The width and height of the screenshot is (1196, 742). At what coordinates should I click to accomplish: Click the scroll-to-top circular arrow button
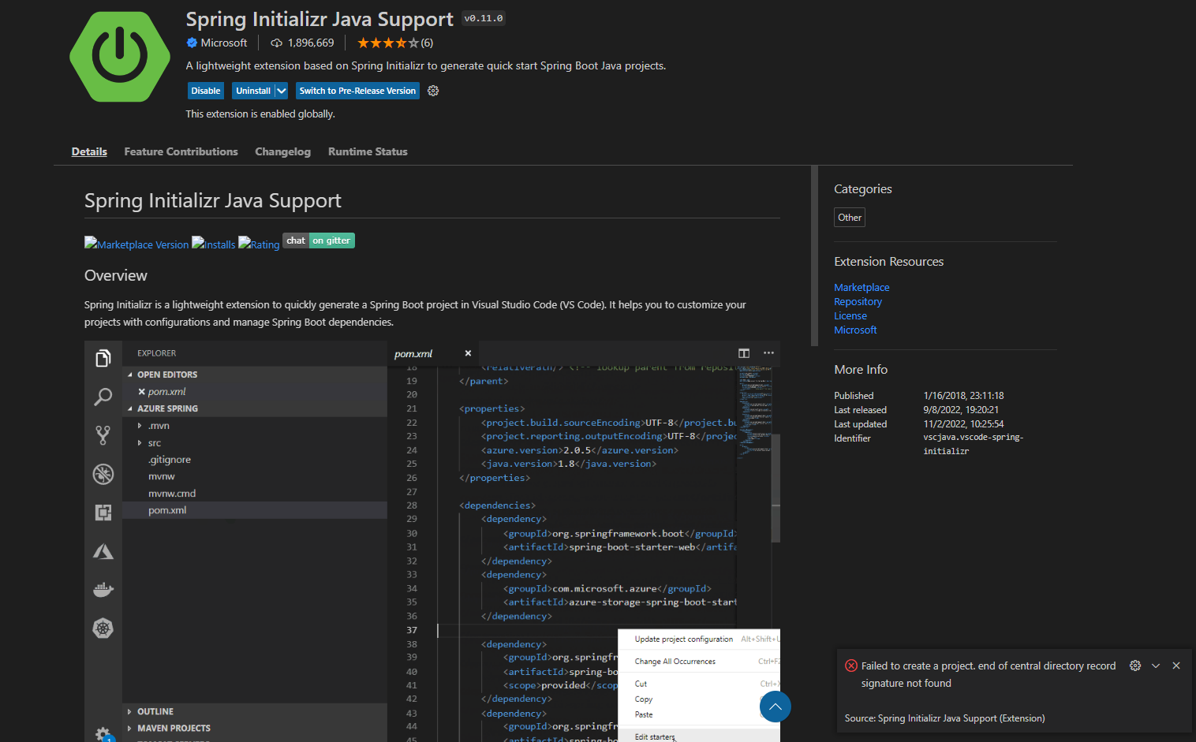point(775,707)
